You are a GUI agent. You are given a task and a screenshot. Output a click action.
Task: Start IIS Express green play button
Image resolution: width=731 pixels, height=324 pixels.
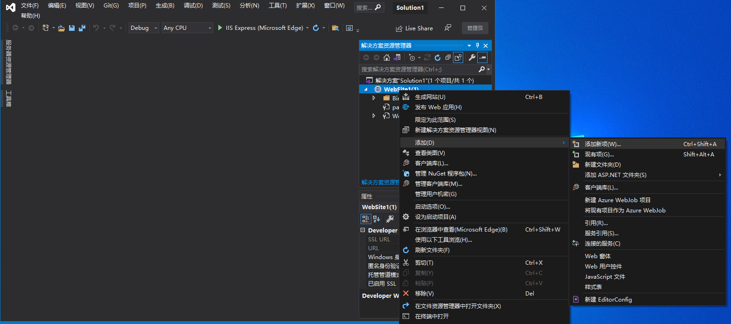pos(220,28)
